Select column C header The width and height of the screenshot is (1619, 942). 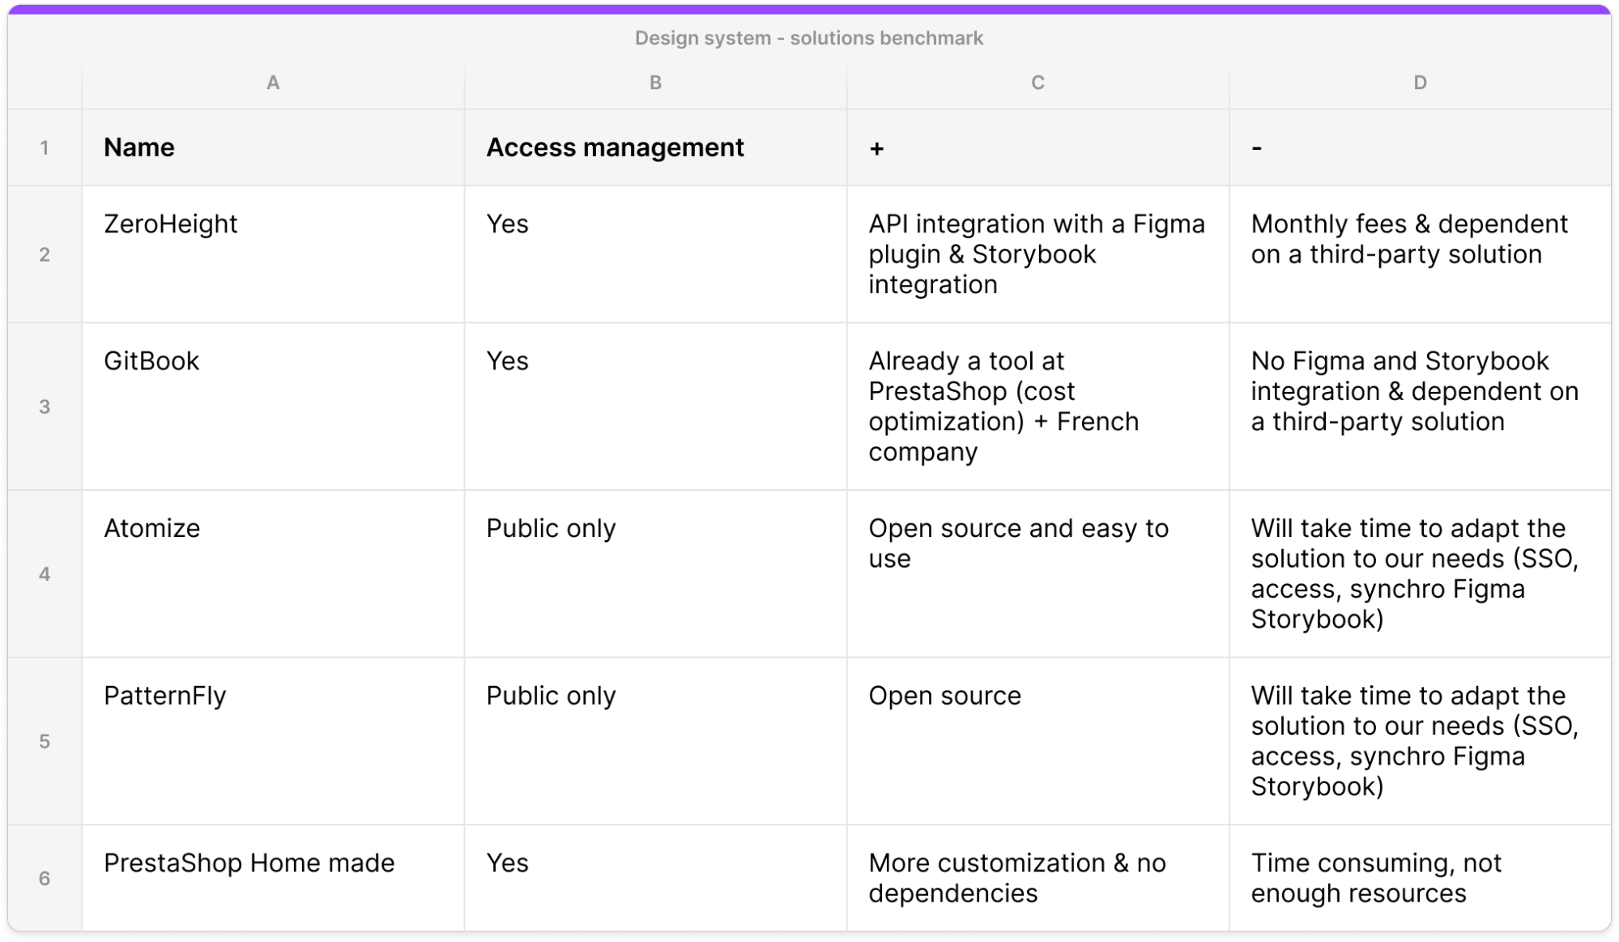tap(1037, 83)
